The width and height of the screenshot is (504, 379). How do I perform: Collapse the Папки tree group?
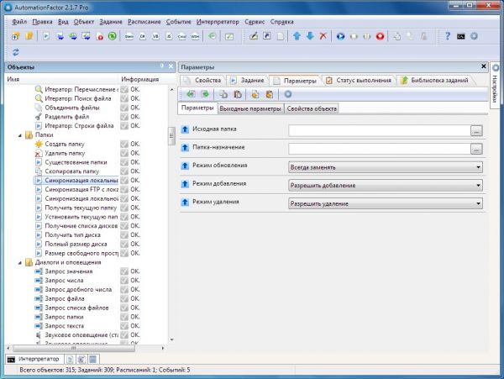(x=18, y=135)
